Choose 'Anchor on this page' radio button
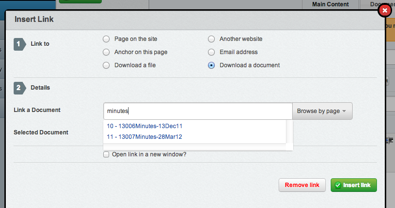This screenshot has width=395, height=208. click(x=106, y=52)
